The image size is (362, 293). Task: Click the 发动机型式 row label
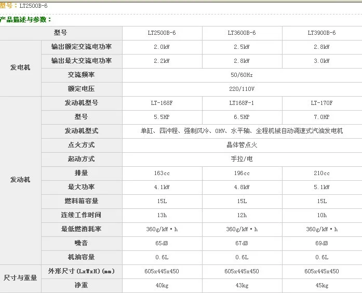(x=81, y=131)
